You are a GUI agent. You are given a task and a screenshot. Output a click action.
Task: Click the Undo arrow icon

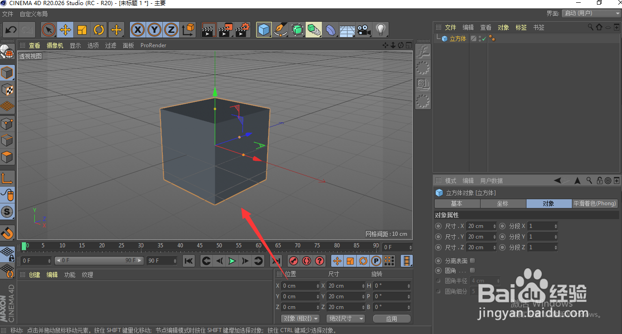coord(11,30)
